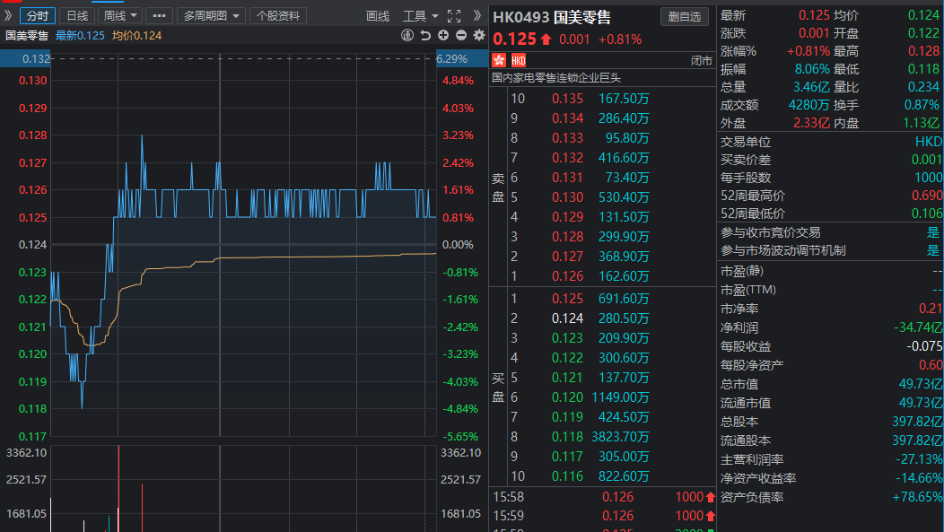
Task: Open the 周线 period dropdown
Action: [121, 15]
